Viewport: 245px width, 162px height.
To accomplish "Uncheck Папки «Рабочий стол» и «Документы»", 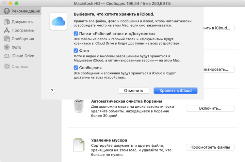I will 76,34.
